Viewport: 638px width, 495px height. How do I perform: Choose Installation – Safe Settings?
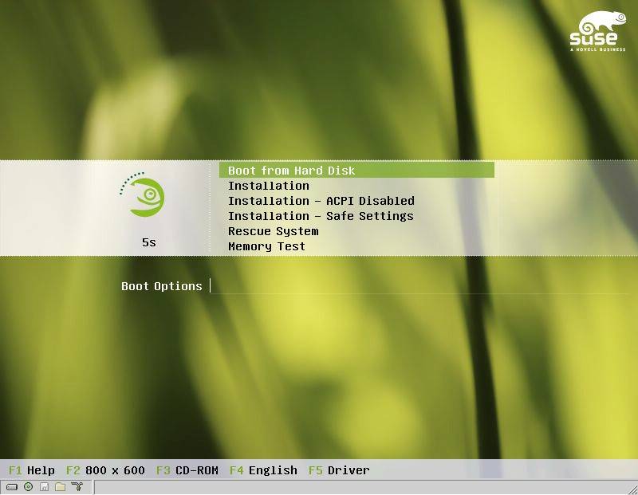point(321,216)
